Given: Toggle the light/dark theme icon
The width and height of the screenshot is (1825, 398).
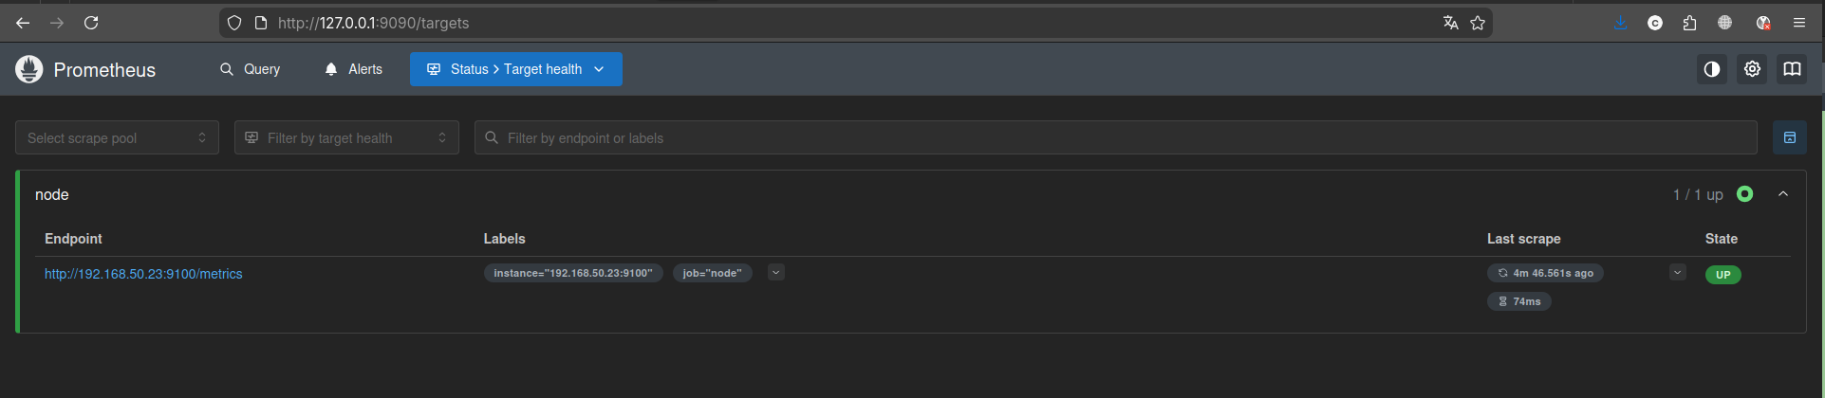Looking at the screenshot, I should point(1711,69).
